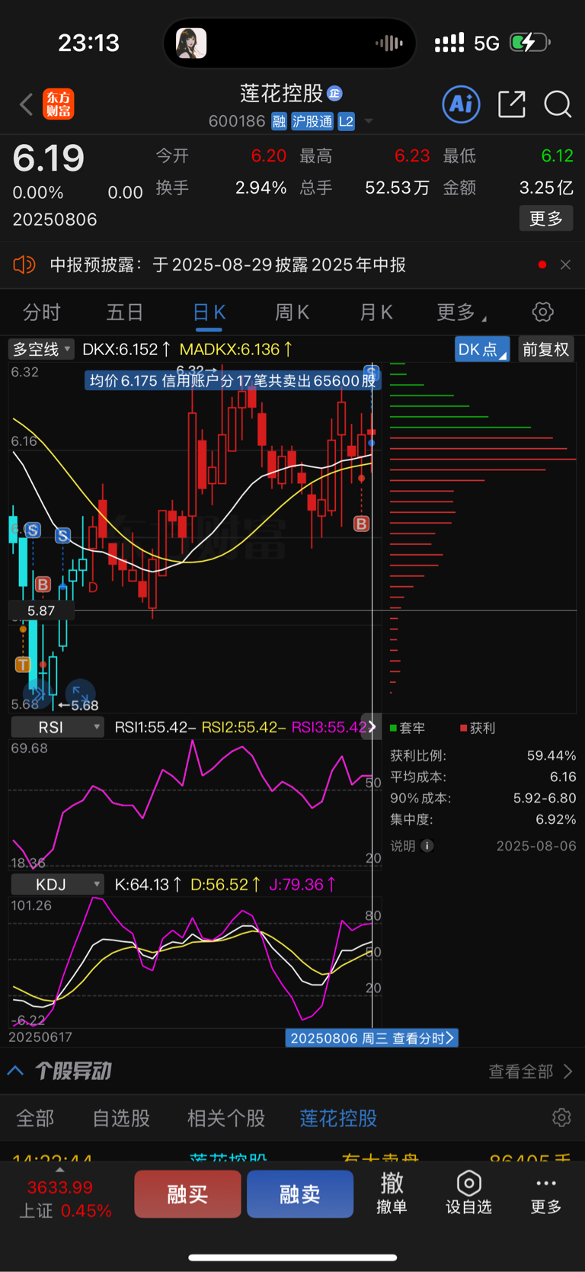Viewport: 585px width, 1272px height.
Task: Tap the L2 level badge
Action: coord(346,121)
